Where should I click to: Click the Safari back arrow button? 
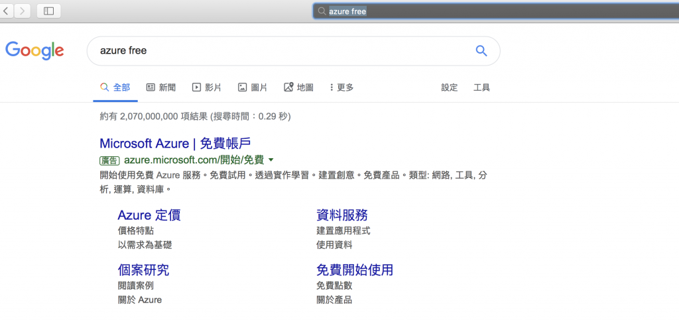point(6,11)
